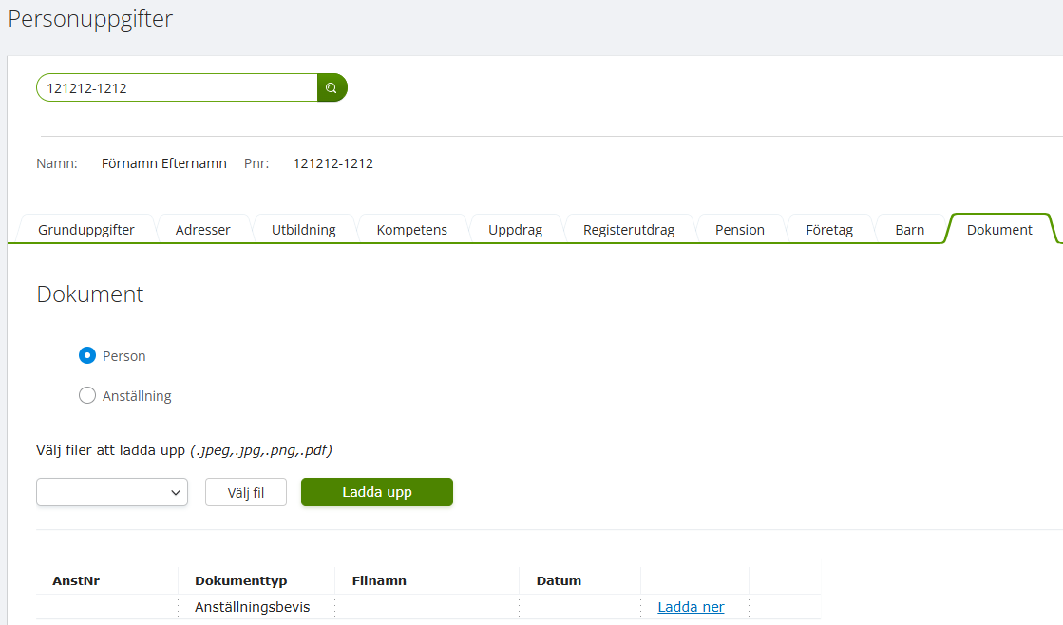This screenshot has height=625, width=1063.
Task: Show the Pension tab
Action: [739, 230]
